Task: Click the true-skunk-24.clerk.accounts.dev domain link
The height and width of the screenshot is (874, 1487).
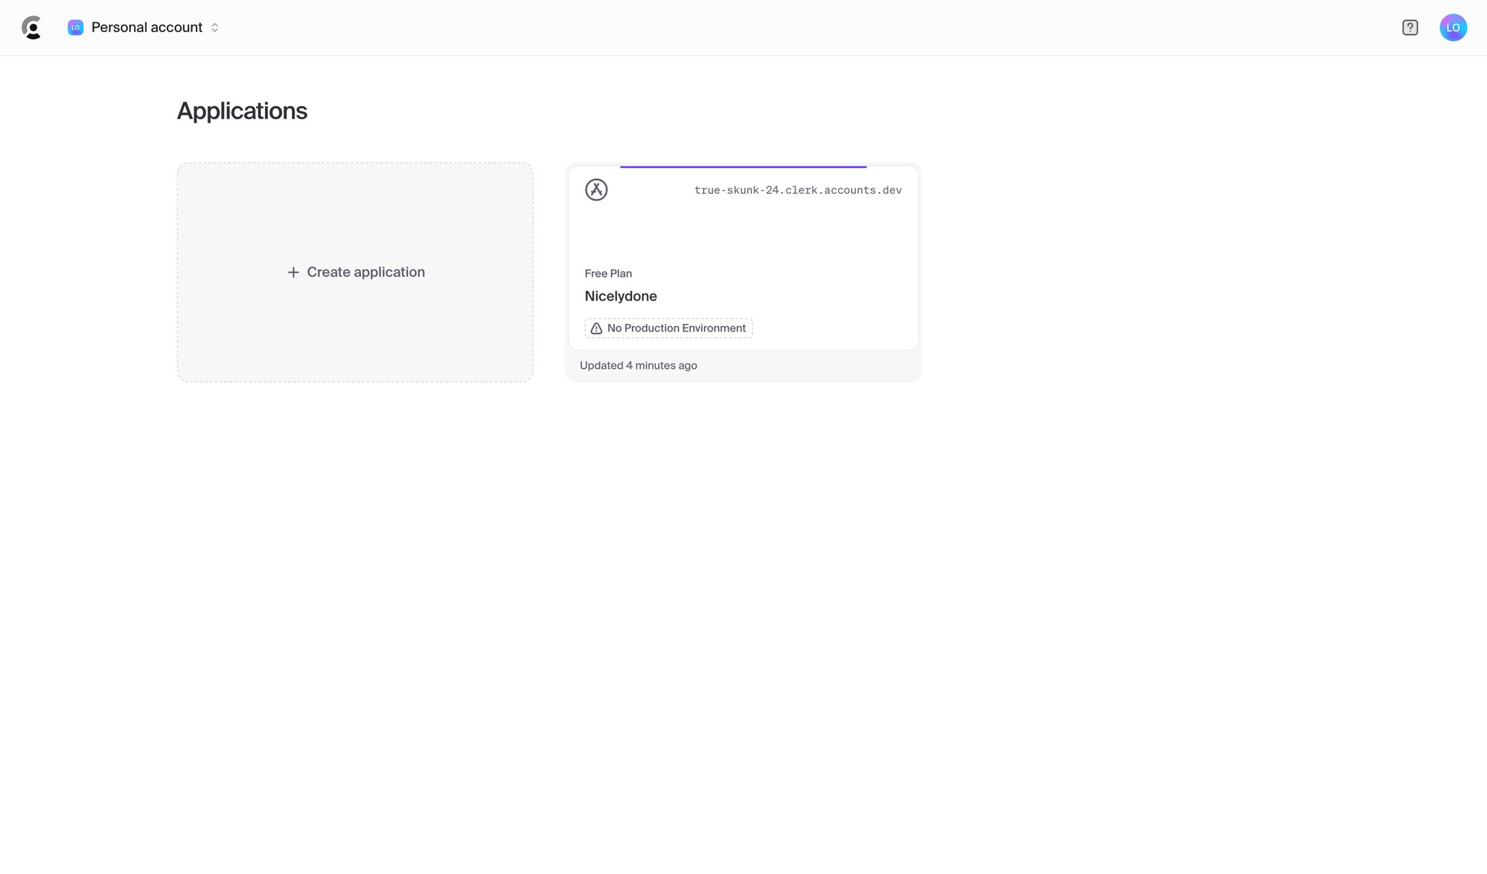Action: (x=798, y=190)
